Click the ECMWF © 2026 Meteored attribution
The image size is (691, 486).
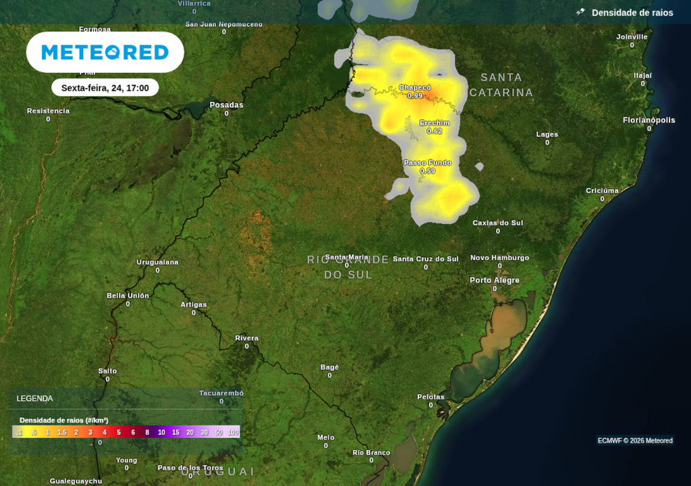[635, 440]
